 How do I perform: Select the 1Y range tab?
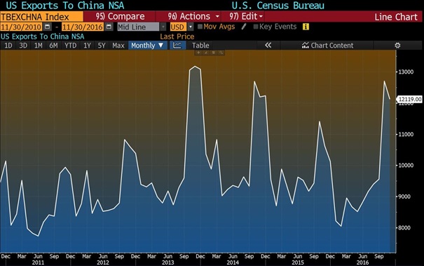(87, 45)
